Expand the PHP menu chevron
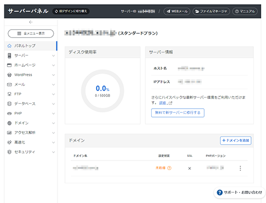 (x=53, y=113)
